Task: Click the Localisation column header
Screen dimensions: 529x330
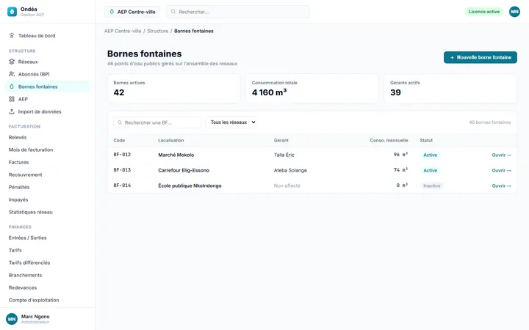Action: (171, 140)
